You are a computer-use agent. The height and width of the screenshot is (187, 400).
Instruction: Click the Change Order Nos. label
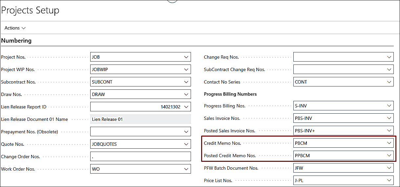tap(20, 157)
